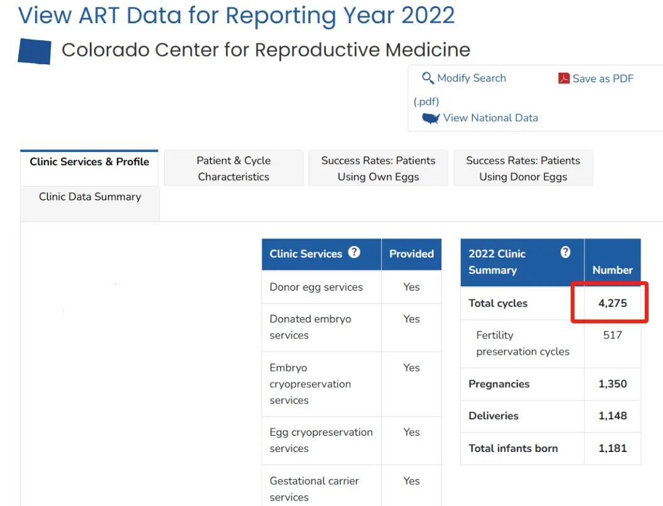Open Success Rates: Patients Using Donor Eggs tab
Image resolution: width=663 pixels, height=506 pixels.
(x=523, y=168)
